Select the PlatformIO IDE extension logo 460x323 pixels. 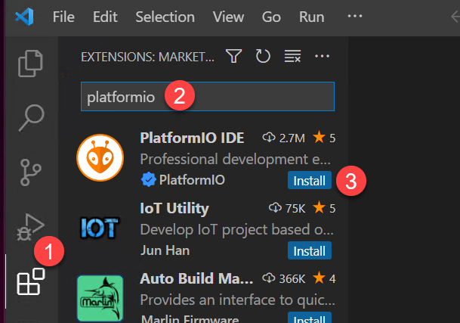pos(100,159)
